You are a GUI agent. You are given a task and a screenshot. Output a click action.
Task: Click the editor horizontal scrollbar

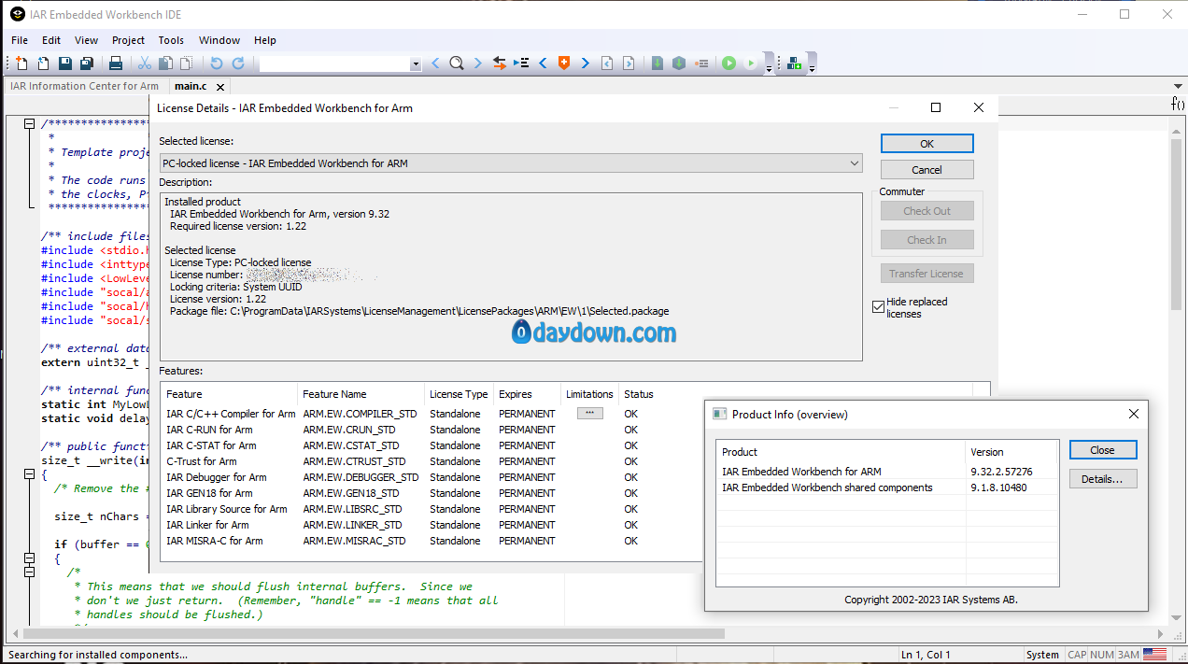click(x=374, y=633)
